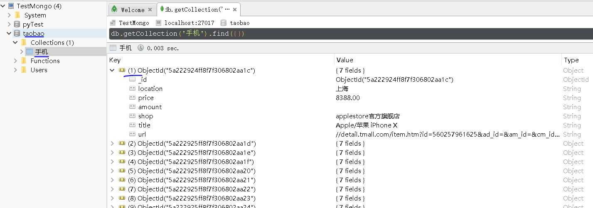This screenshot has width=593, height=208.
Task: Click the System folder icon
Action: [17, 15]
